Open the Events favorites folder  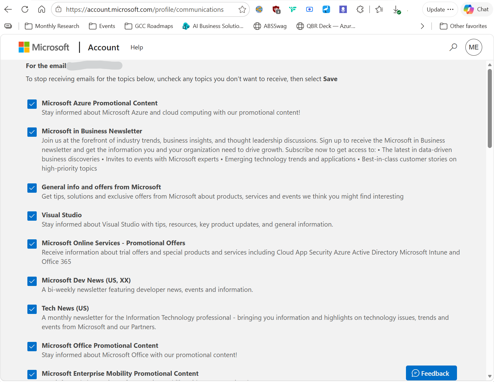(102, 26)
